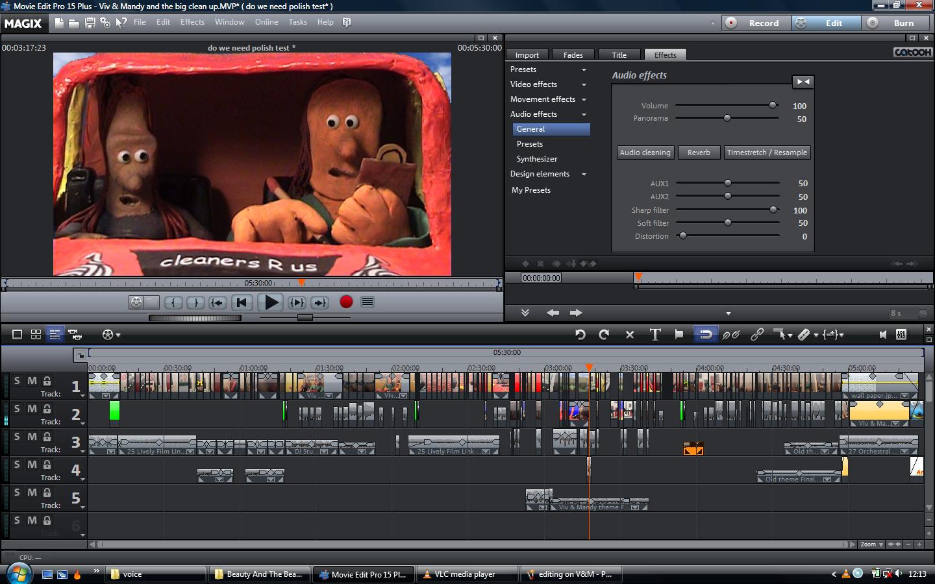Start recording with the red record button
The height and width of the screenshot is (584, 935).
point(346,302)
